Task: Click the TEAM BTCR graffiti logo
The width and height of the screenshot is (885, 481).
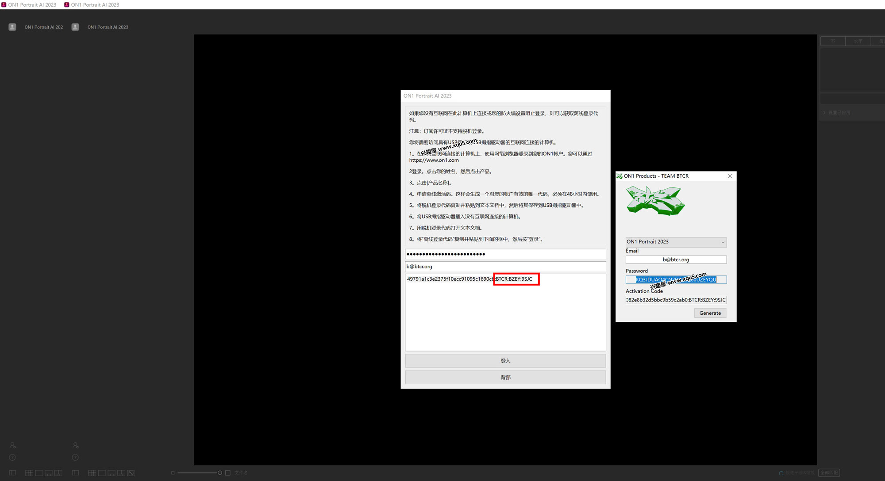Action: tap(655, 201)
